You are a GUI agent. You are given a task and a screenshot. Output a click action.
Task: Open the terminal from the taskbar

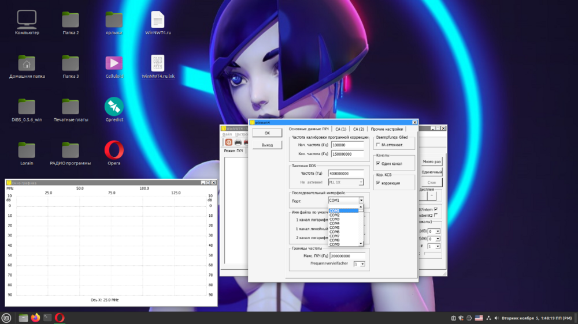[47, 318]
